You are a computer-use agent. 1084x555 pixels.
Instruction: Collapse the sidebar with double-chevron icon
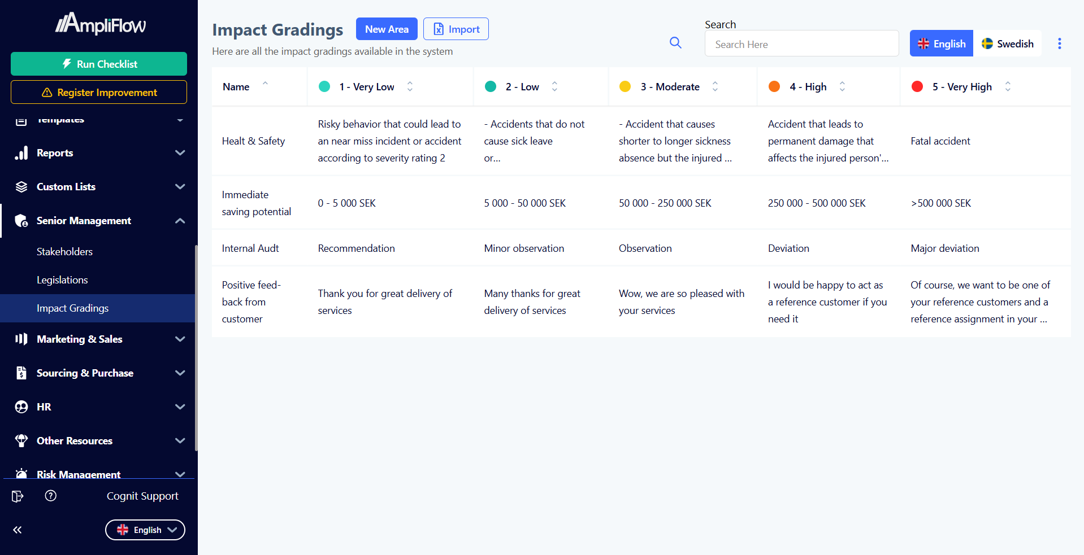pyautogui.click(x=18, y=530)
